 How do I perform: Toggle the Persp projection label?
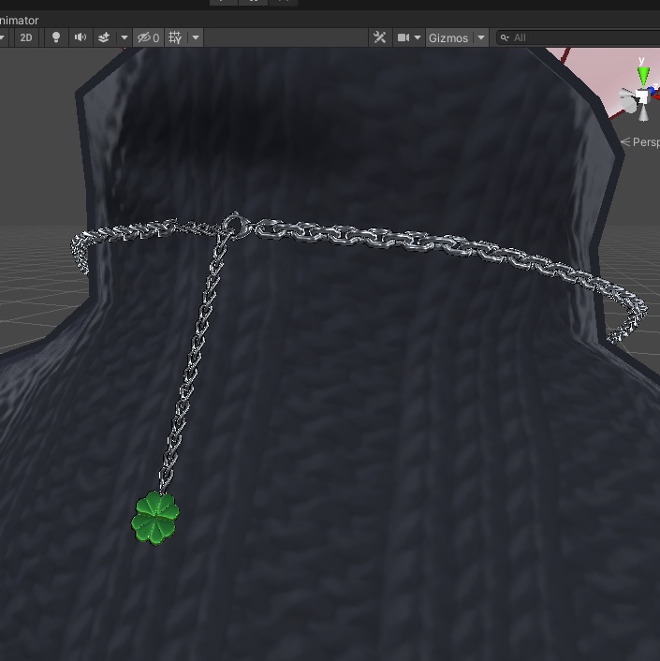(x=640, y=142)
